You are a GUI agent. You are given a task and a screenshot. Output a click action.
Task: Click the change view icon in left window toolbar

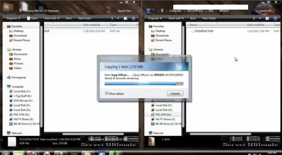click(112, 18)
